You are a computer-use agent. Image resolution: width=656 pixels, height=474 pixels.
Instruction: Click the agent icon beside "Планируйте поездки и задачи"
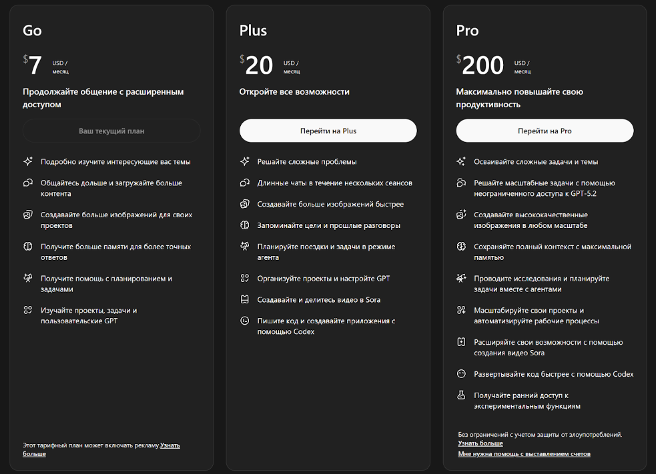coord(245,247)
